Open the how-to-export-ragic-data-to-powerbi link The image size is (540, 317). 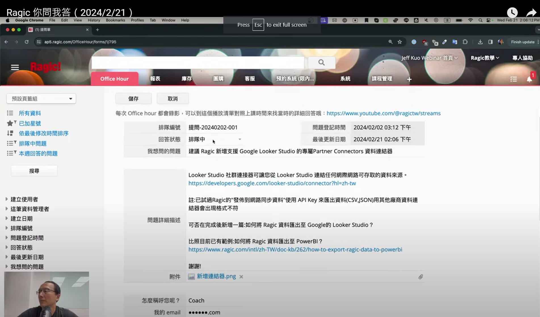point(295,250)
